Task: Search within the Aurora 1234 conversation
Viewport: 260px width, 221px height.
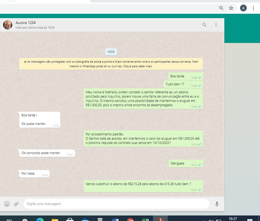Action: pyautogui.click(x=204, y=25)
